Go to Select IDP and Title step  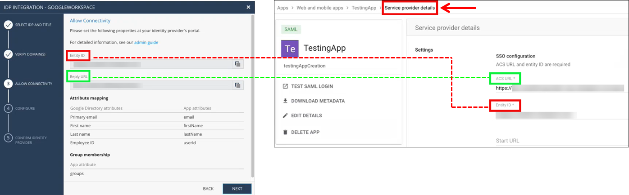pos(8,25)
